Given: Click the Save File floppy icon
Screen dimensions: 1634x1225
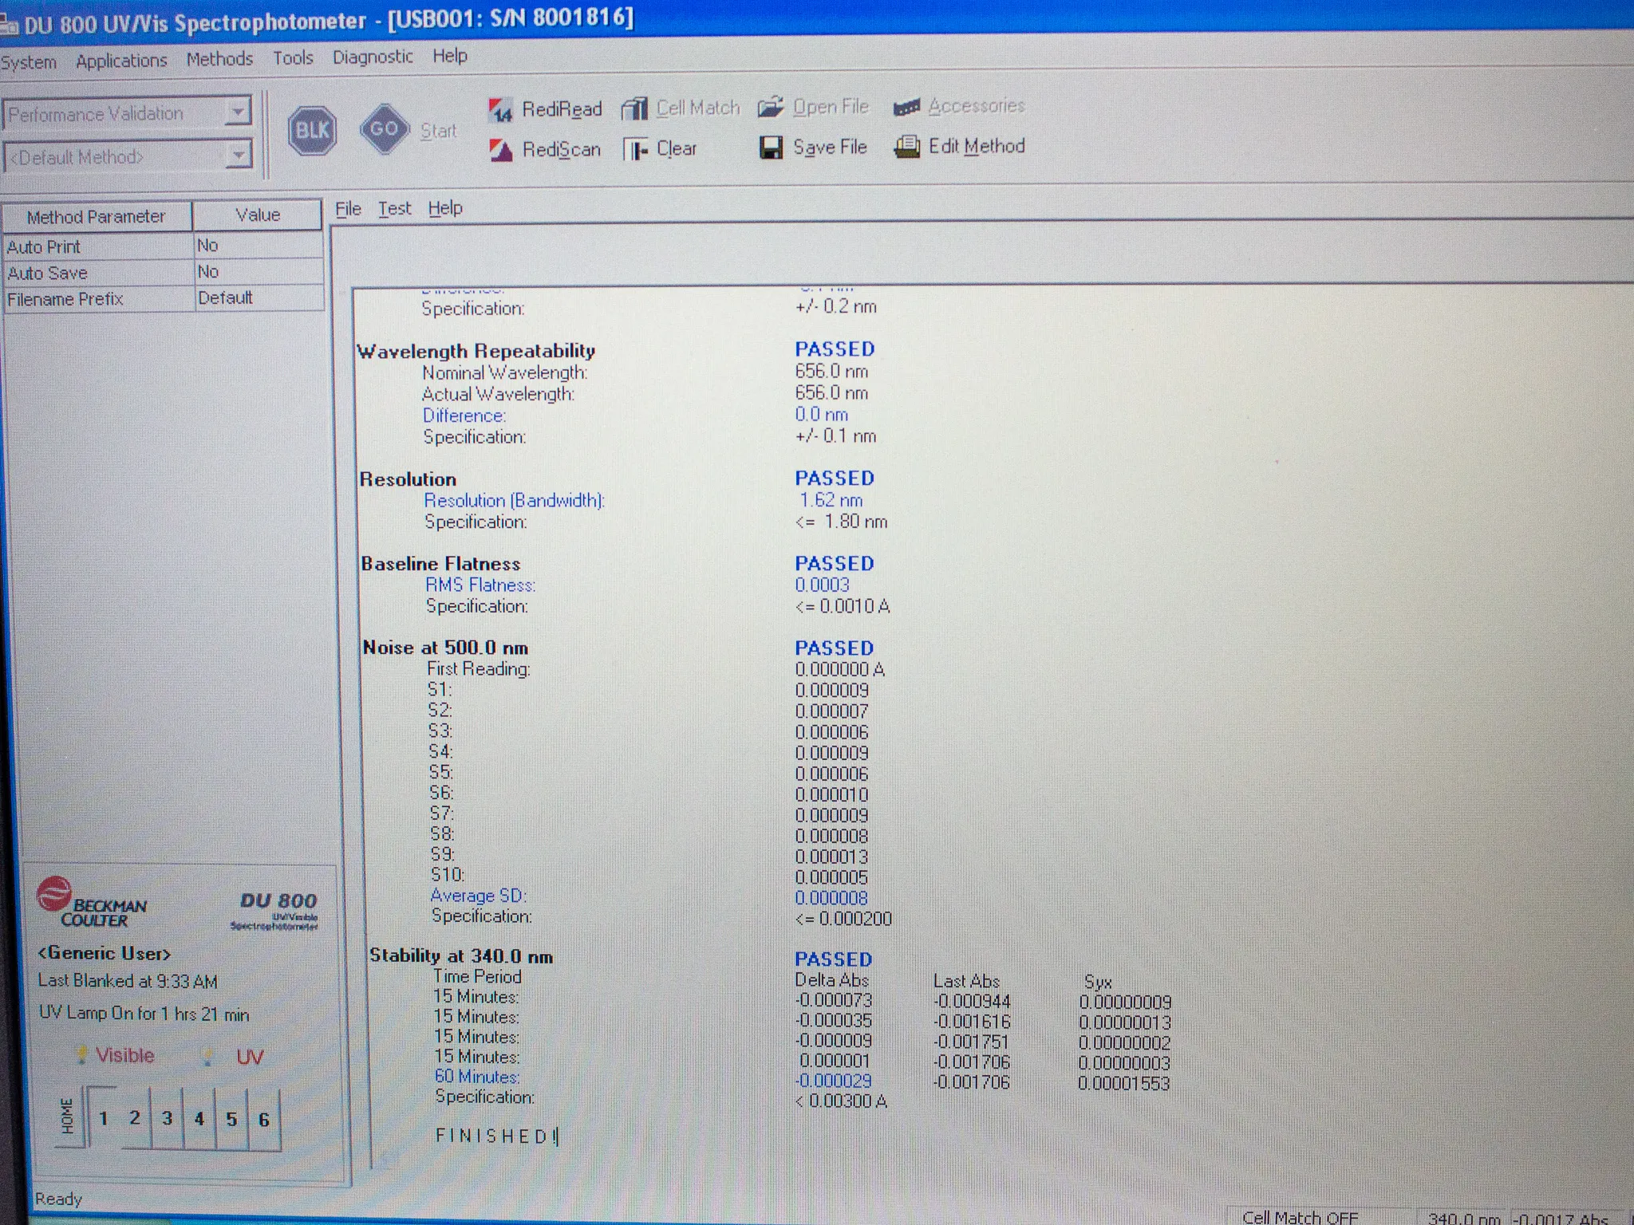Looking at the screenshot, I should click(771, 148).
